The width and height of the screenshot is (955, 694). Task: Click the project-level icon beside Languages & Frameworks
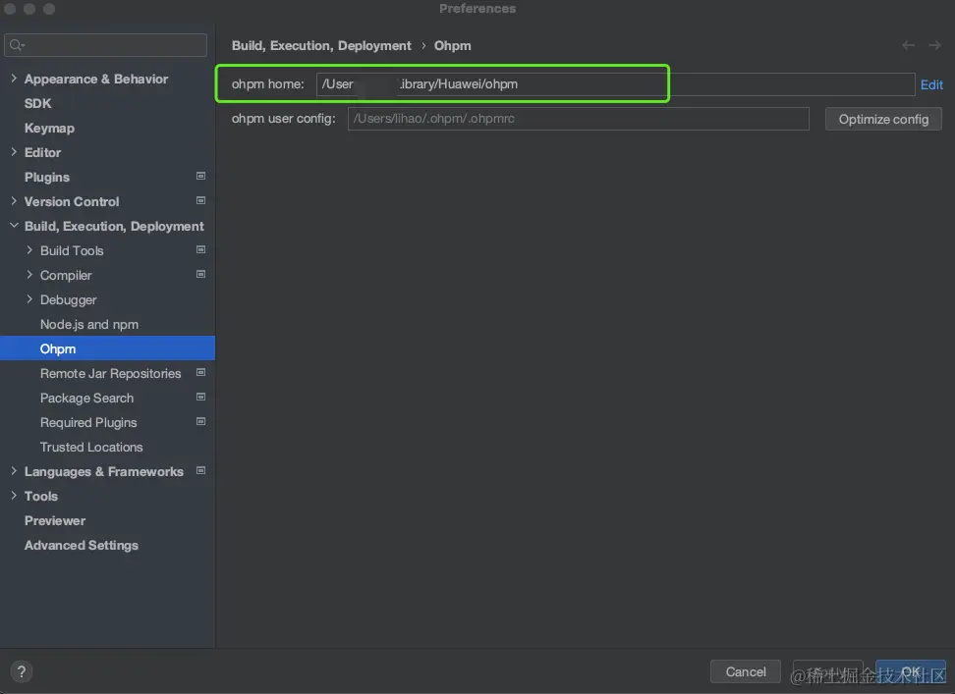click(200, 471)
